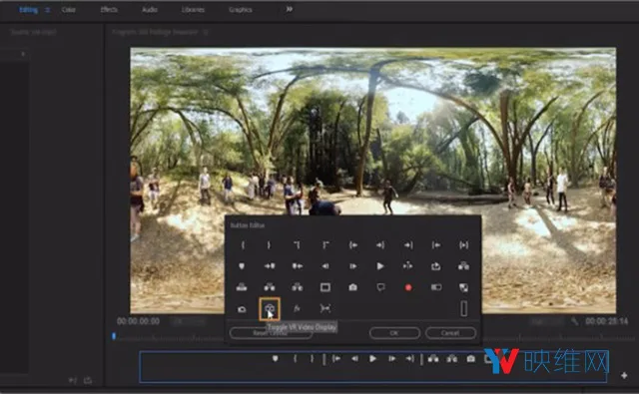Click Export Frame camera icon in Button Editor
639x394 pixels.
point(352,287)
